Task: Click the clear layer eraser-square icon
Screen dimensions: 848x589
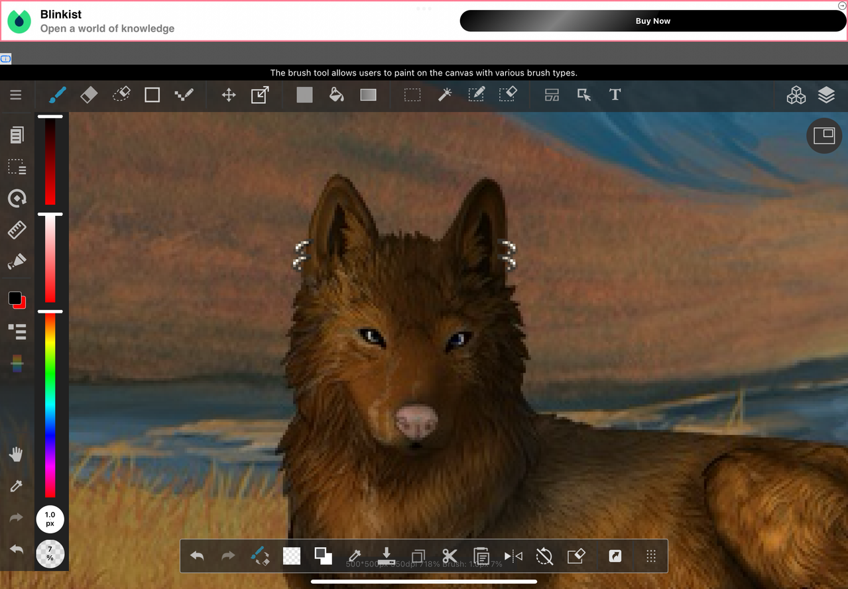Action: click(x=576, y=556)
